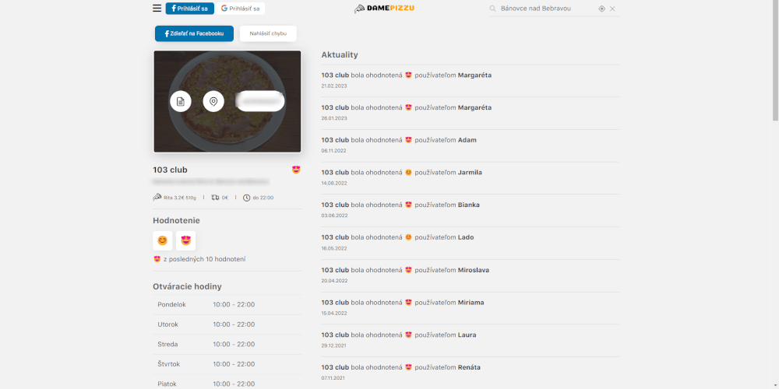
Task: Rate with the smiling face emoji
Action: (162, 240)
